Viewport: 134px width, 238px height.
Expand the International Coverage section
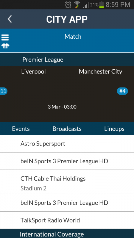click(x=67, y=234)
